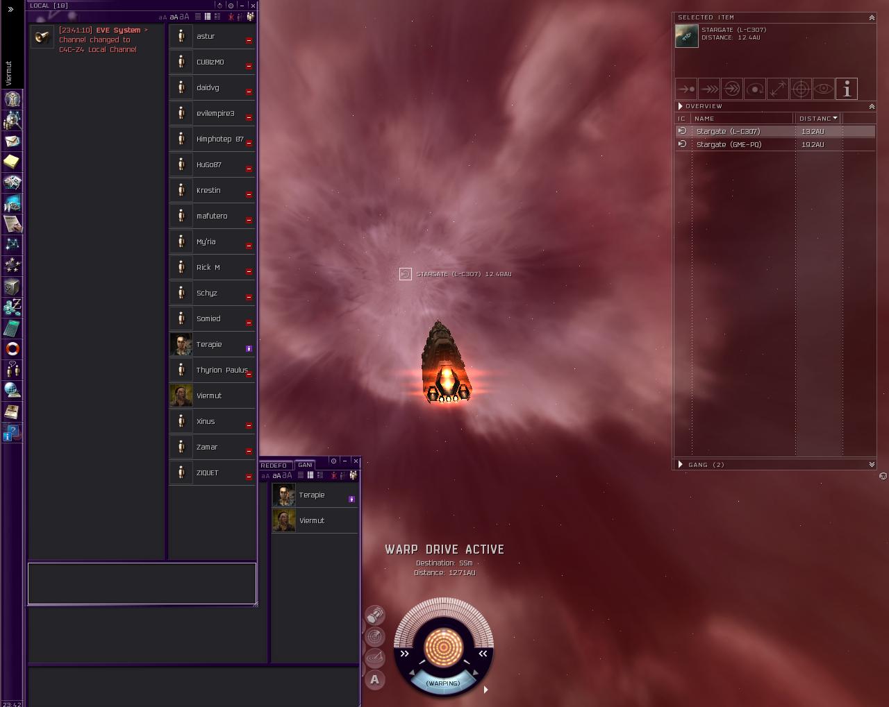Switch to the GANI chat tab
The image size is (889, 707).
pos(305,465)
